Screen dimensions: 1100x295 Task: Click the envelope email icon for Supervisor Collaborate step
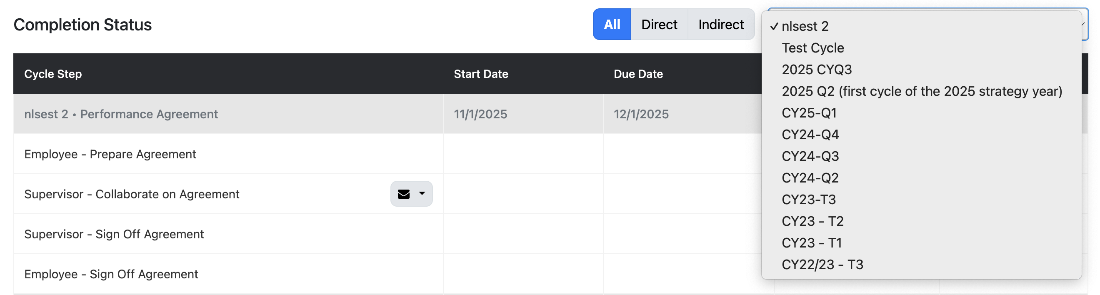(x=404, y=193)
